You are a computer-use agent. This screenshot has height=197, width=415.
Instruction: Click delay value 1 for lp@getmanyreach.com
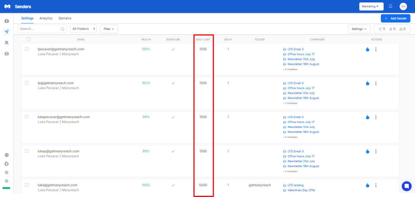click(x=228, y=83)
